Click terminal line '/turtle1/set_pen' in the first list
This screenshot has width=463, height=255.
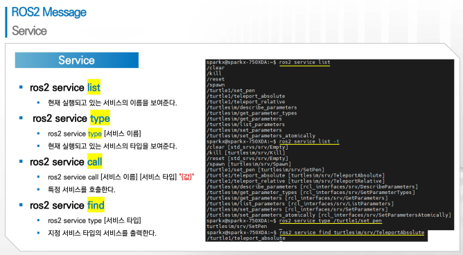click(x=231, y=90)
